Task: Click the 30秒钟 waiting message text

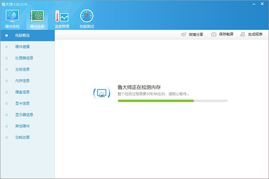Action: (153, 94)
